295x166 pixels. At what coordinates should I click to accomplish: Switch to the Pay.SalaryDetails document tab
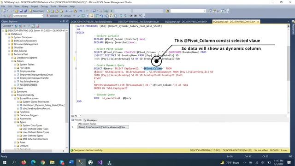pyautogui.click(x=91, y=22)
